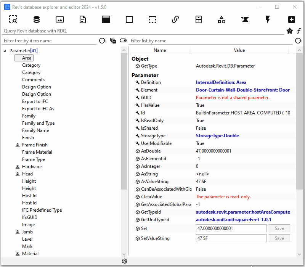Click the empty square face icon
The width and height of the screenshot is (305, 267).
[129, 19]
